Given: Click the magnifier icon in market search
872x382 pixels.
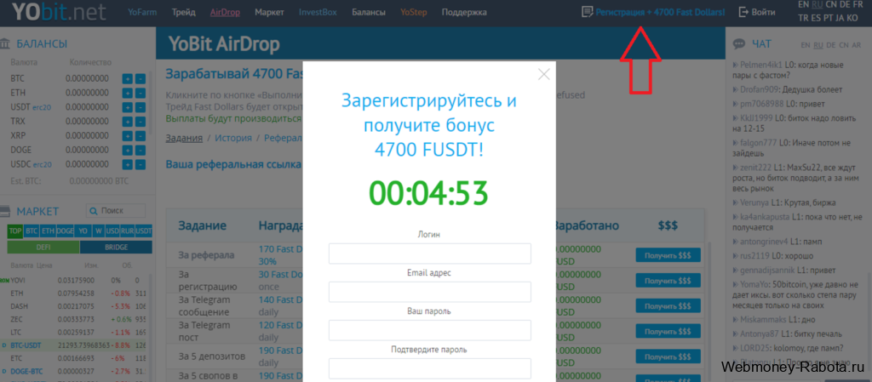Looking at the screenshot, I should pos(94,211).
